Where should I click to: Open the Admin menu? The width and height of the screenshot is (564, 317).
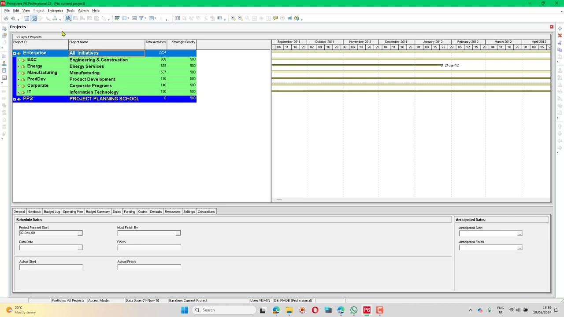tap(83, 11)
